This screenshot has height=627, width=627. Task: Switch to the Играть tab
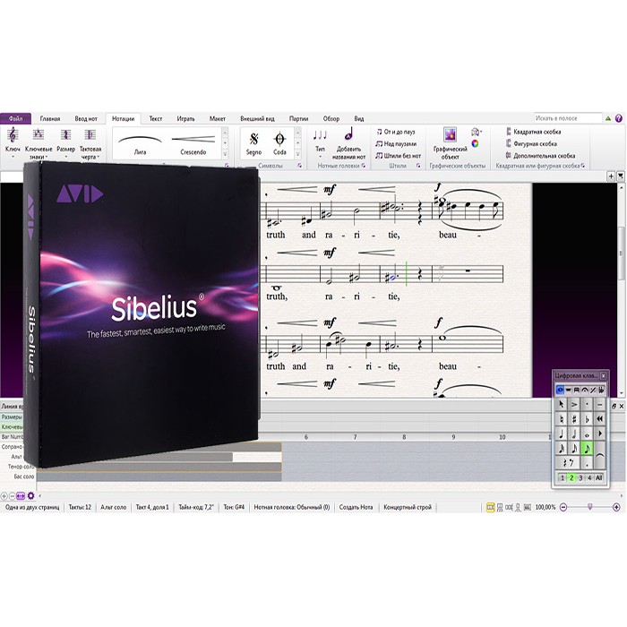pyautogui.click(x=185, y=119)
